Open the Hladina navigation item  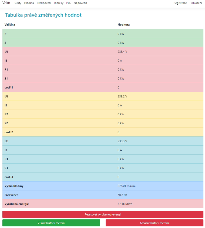tap(29, 3)
